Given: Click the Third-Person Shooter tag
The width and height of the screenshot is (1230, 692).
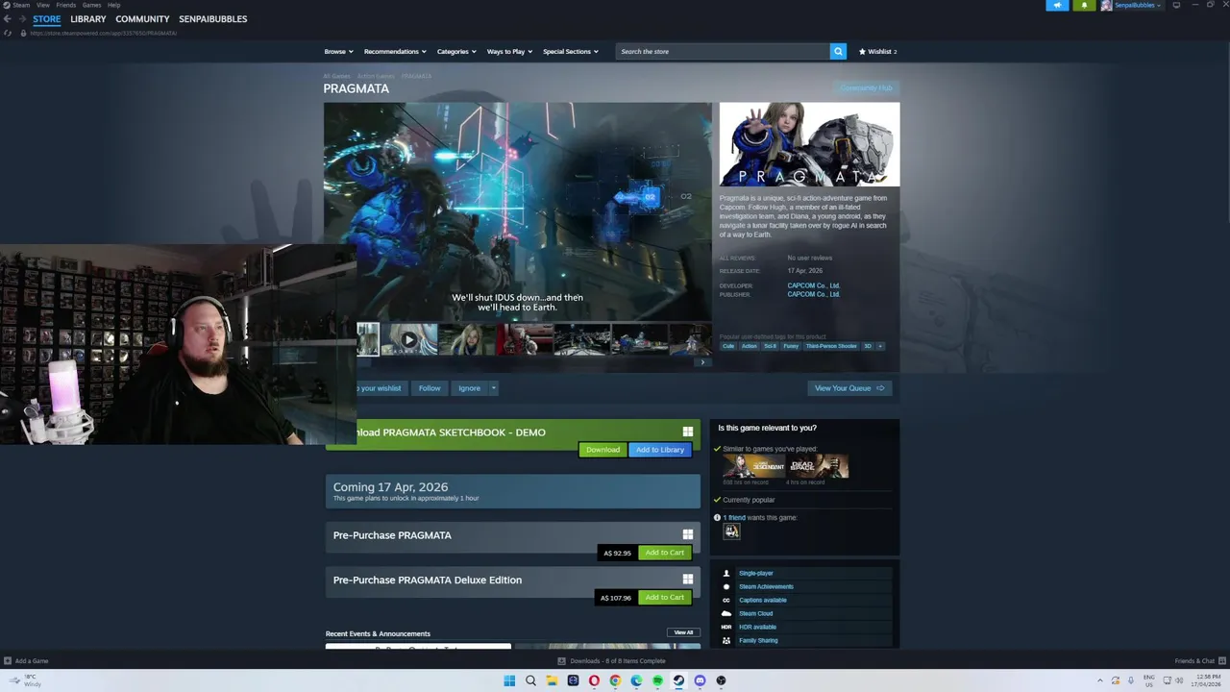Looking at the screenshot, I should pos(831,346).
